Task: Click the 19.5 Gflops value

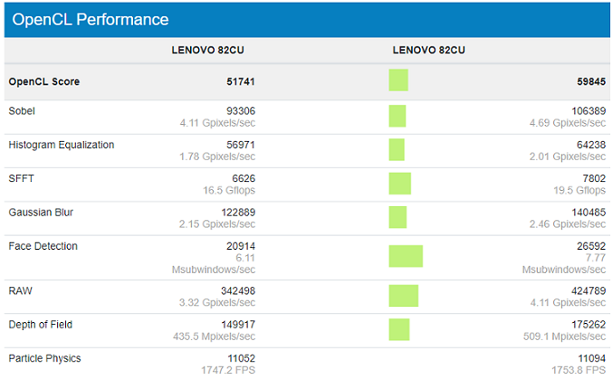Action: pyautogui.click(x=579, y=190)
